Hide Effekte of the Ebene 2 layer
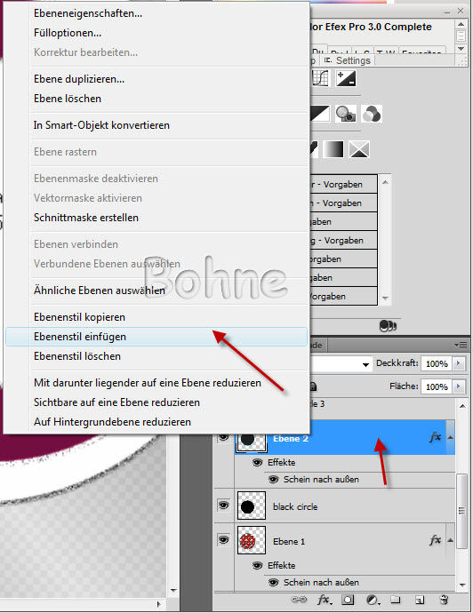Screen dimensions: 473x613 pos(257,463)
